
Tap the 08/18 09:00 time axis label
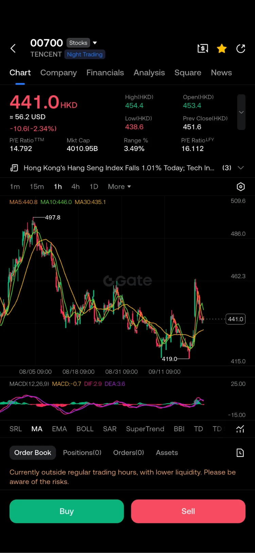click(79, 372)
